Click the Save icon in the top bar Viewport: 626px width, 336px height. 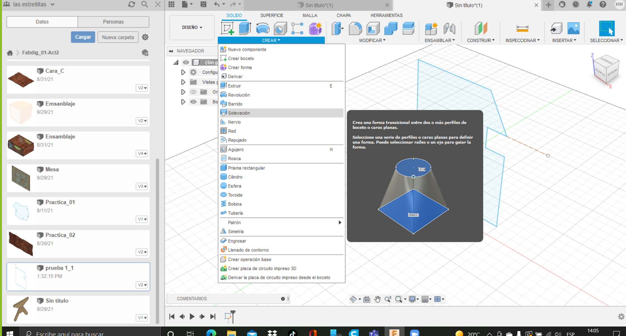(203, 4)
